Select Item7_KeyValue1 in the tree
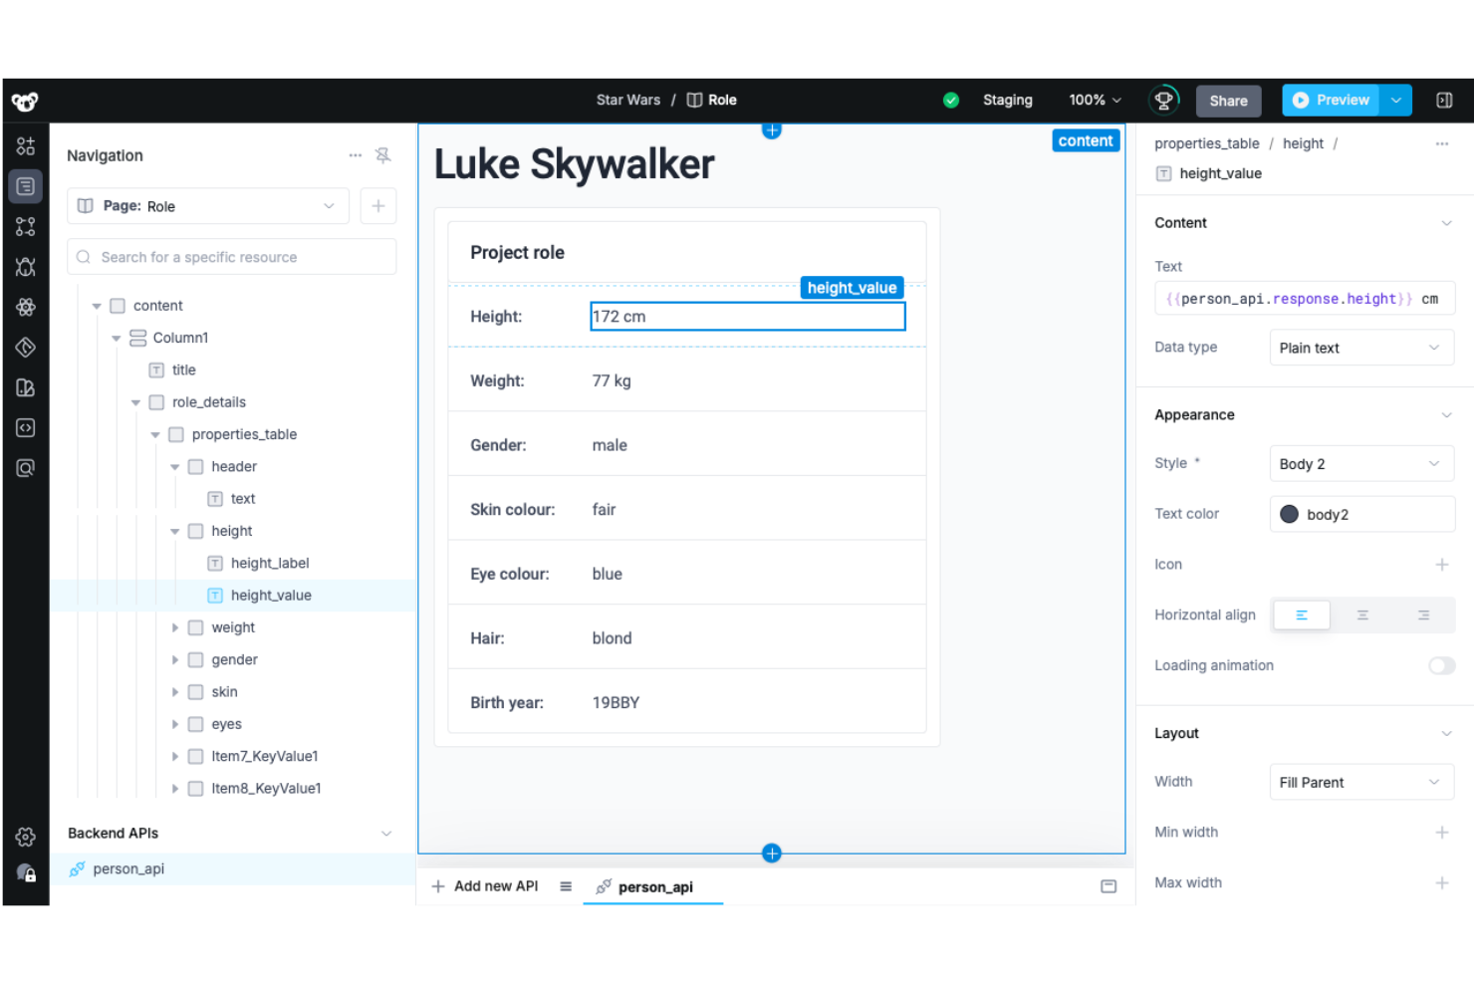Viewport: 1474px width, 983px height. click(265, 756)
